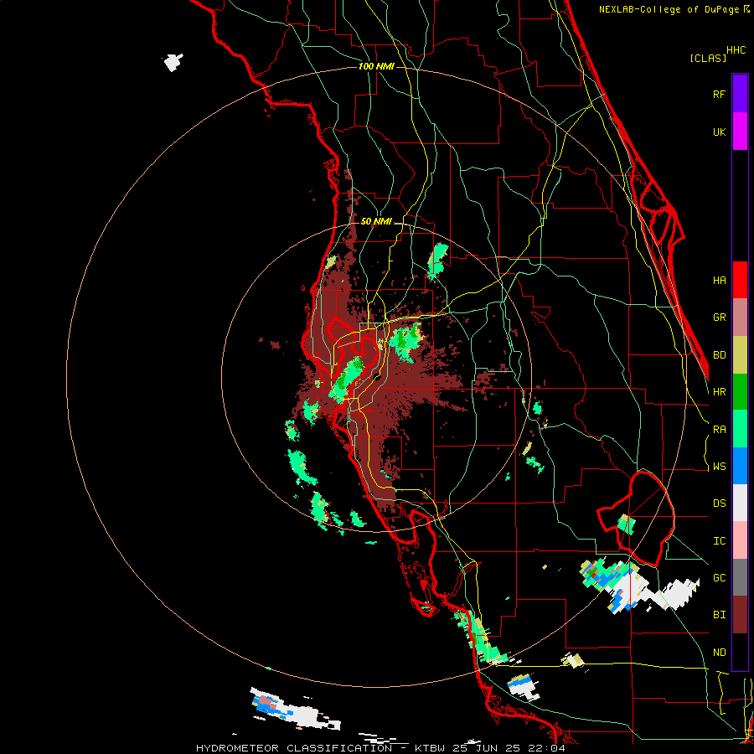Click the UK magenta legend swatch
The height and width of the screenshot is (754, 754).
point(740,132)
